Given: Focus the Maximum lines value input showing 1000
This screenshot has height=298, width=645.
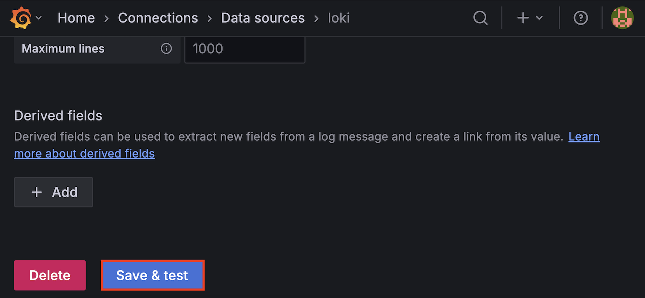Looking at the screenshot, I should pyautogui.click(x=244, y=49).
